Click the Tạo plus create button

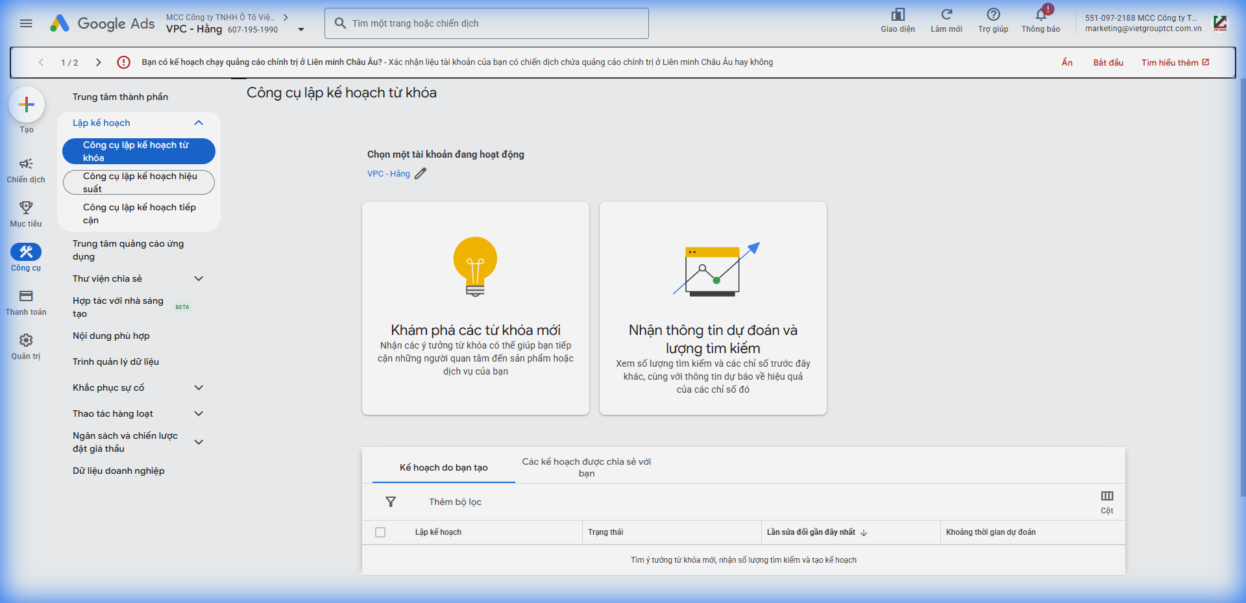coord(27,105)
